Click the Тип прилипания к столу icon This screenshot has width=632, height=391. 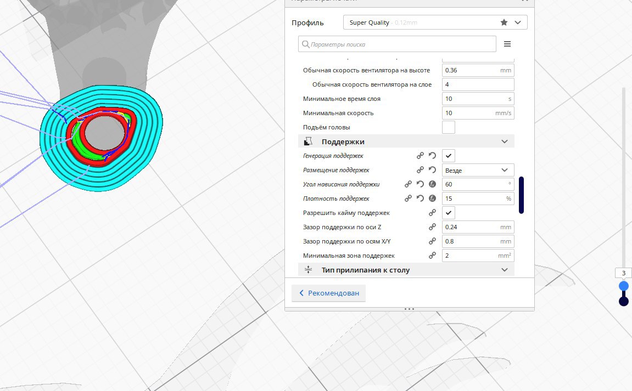point(308,270)
